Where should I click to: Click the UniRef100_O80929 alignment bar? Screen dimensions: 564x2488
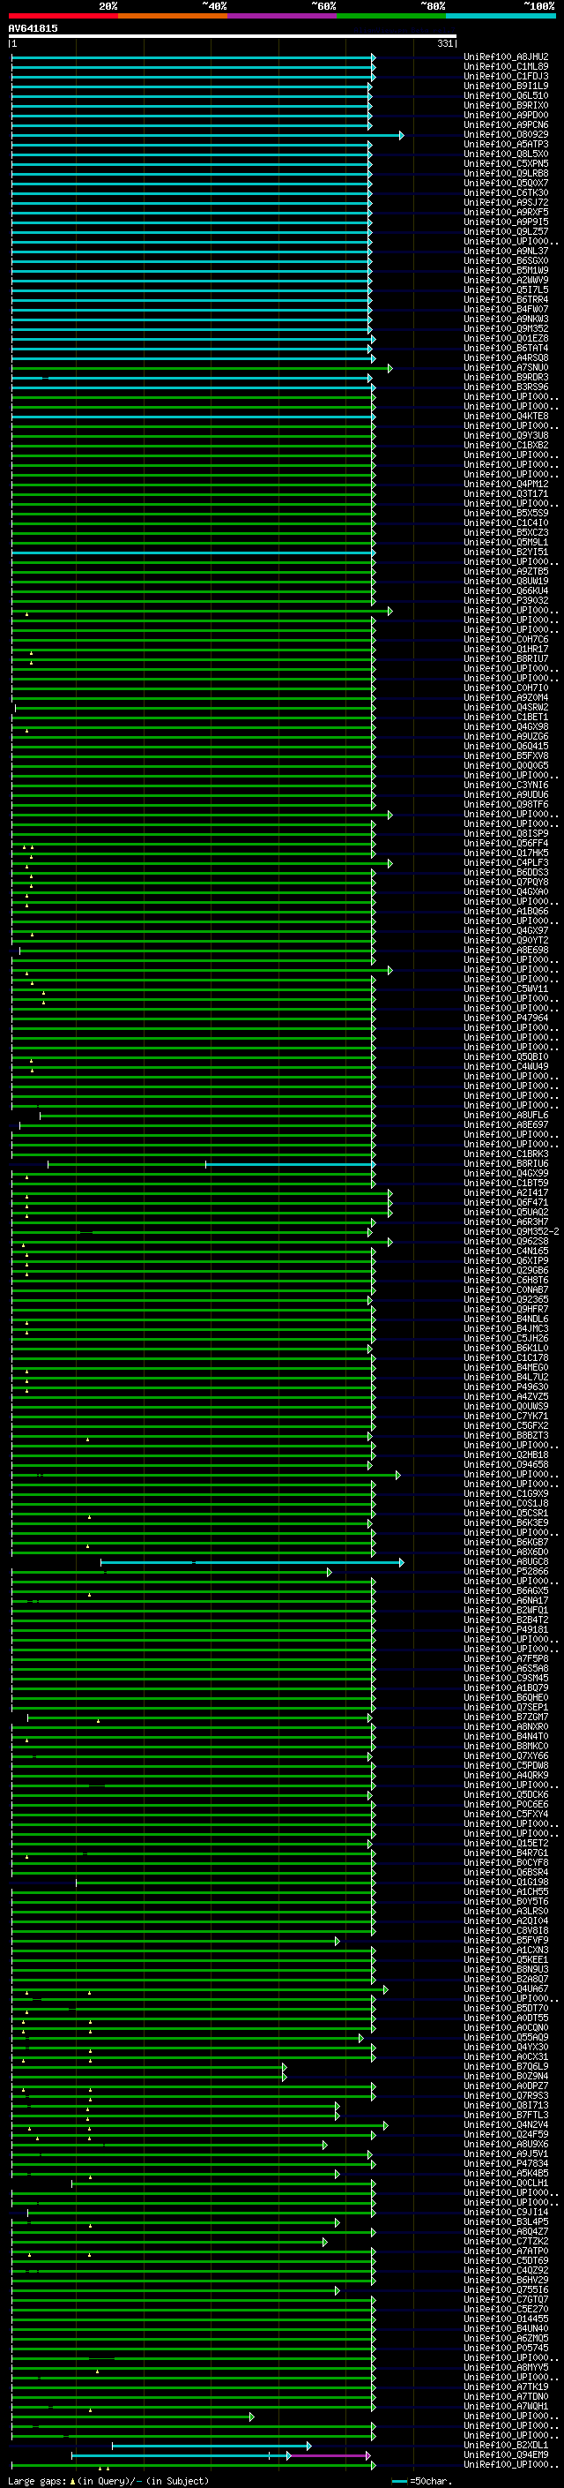(207, 135)
